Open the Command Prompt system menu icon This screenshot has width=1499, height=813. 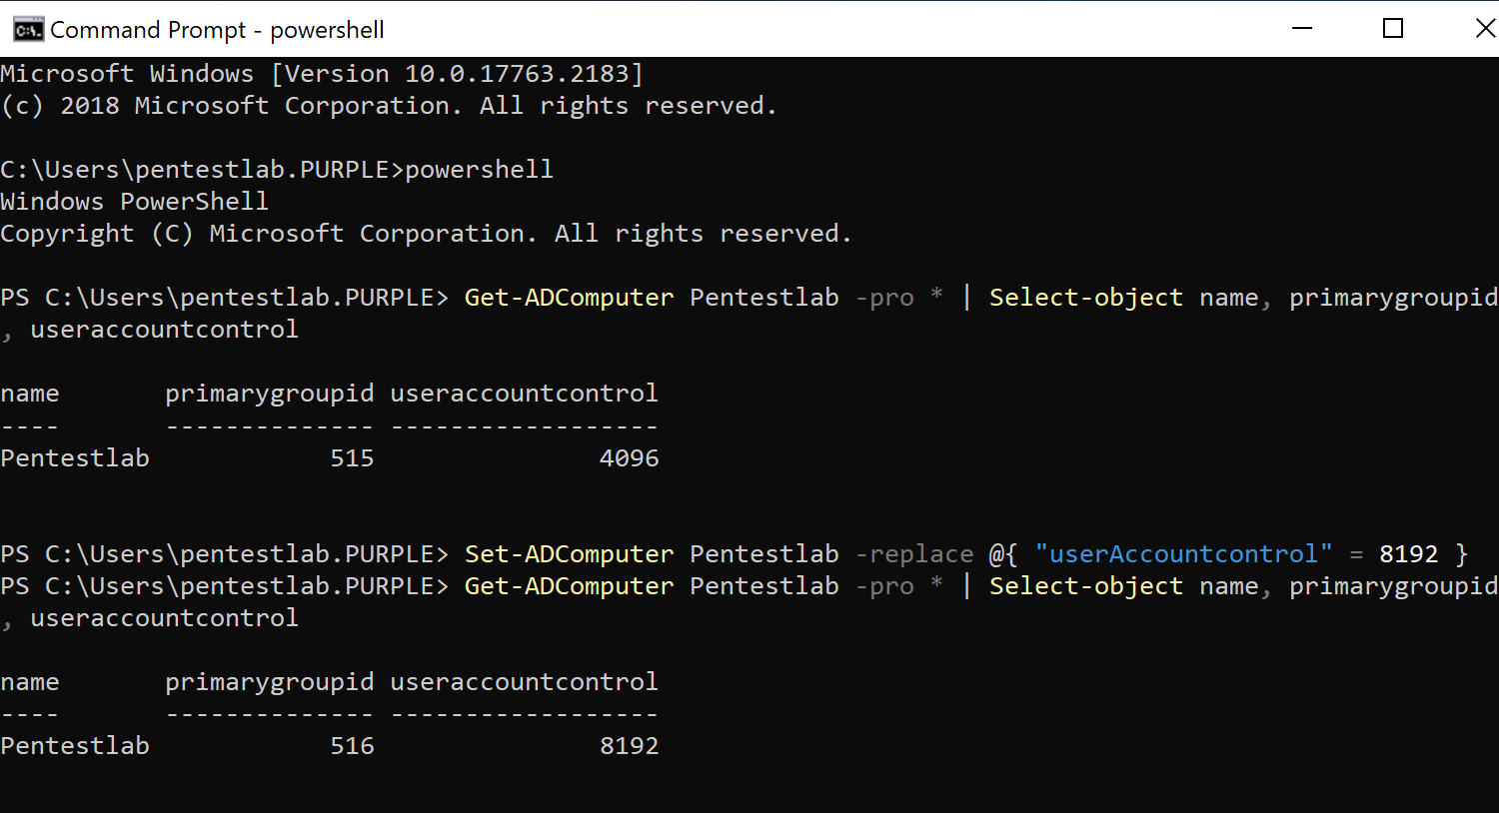[x=28, y=29]
